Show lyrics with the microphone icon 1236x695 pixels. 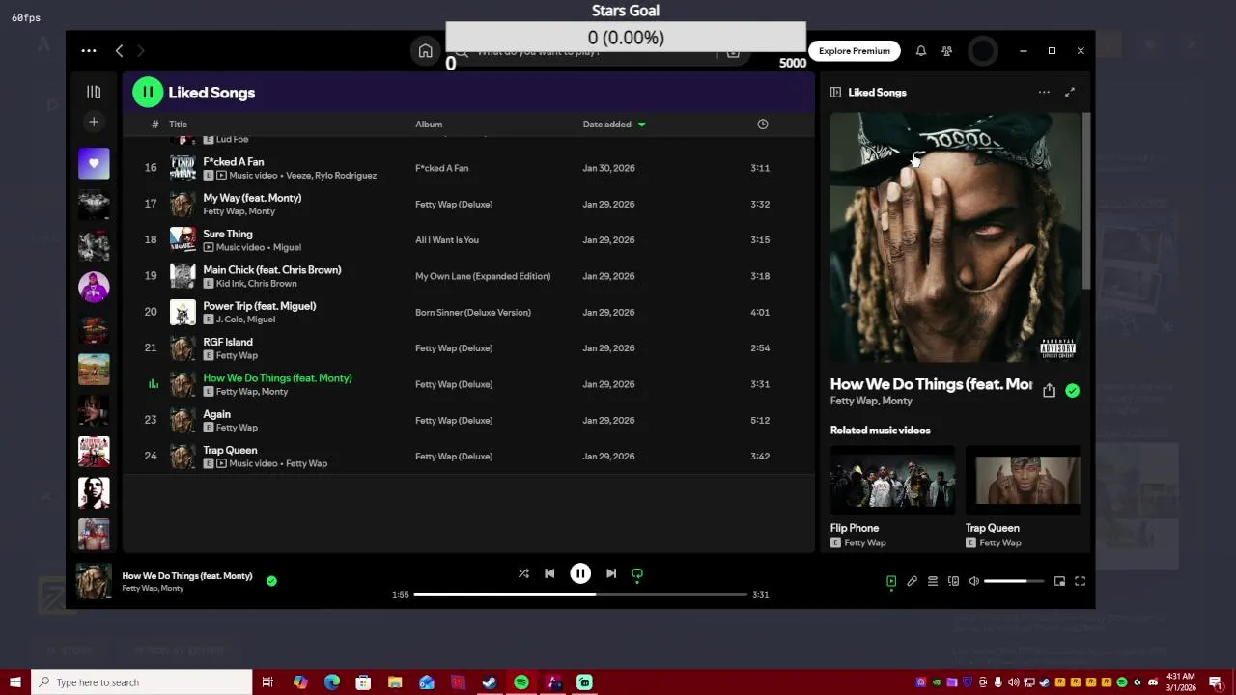point(912,581)
